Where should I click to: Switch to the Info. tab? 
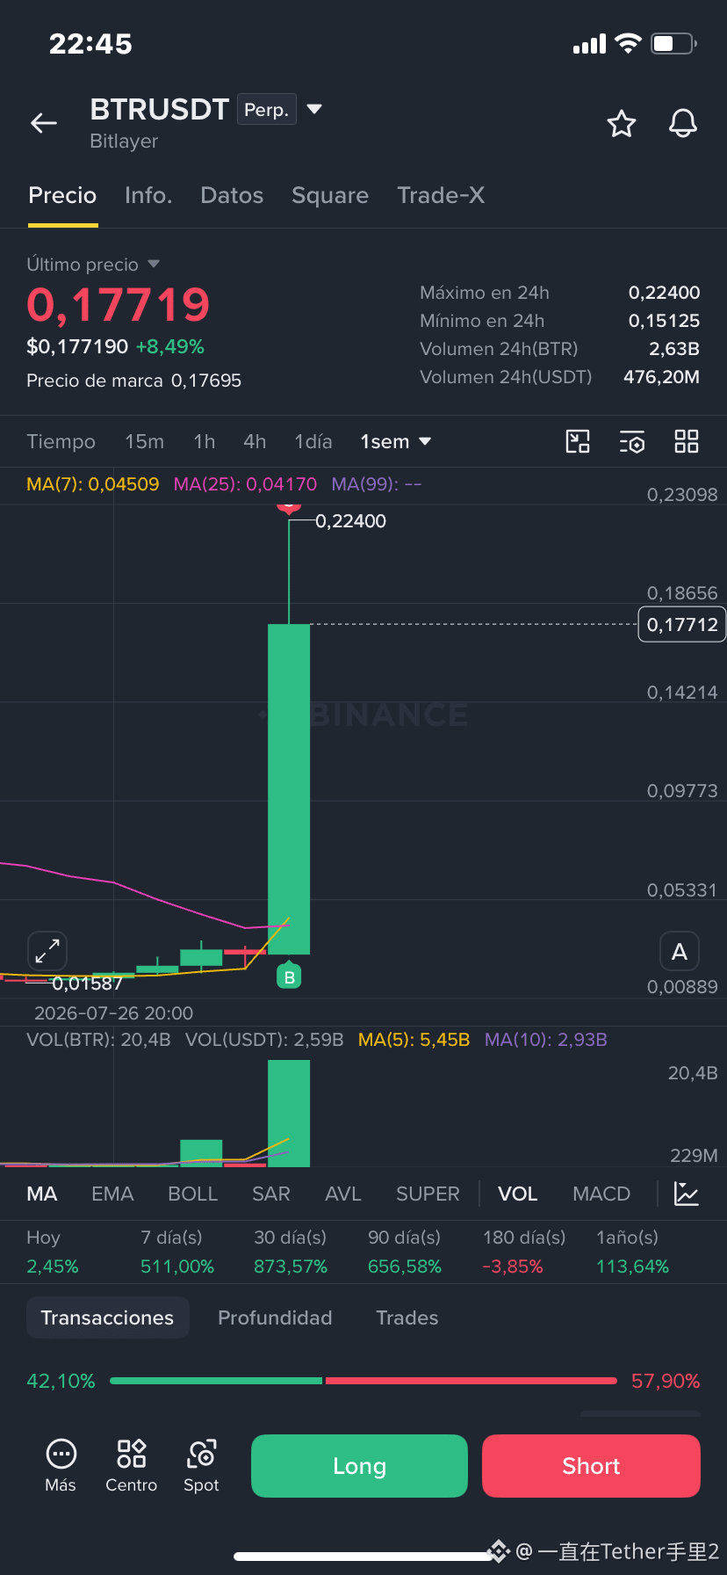[148, 195]
